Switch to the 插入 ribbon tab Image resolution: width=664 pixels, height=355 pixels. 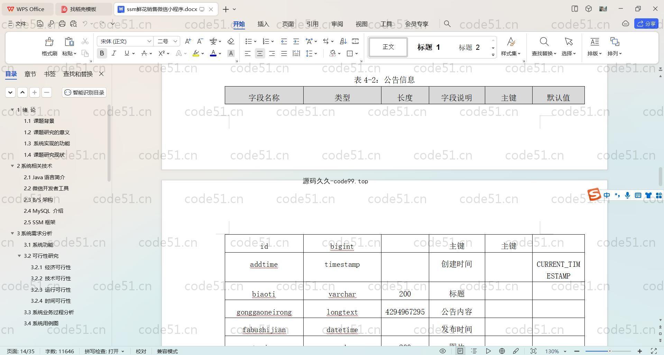pos(263,24)
